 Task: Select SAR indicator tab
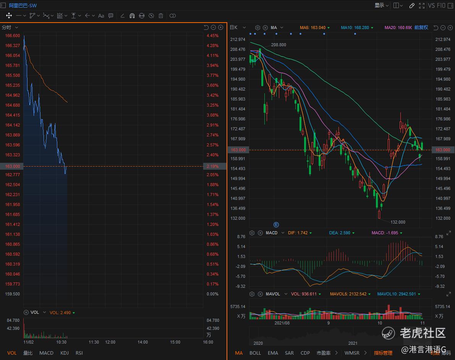(x=289, y=353)
